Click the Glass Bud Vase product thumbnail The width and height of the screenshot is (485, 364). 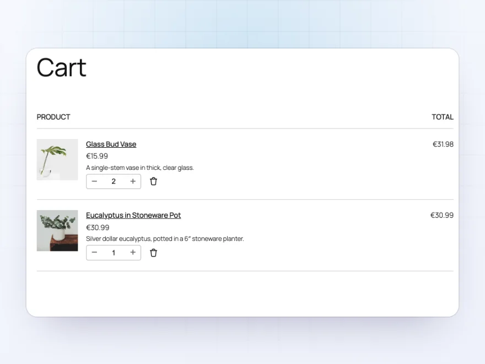57,159
